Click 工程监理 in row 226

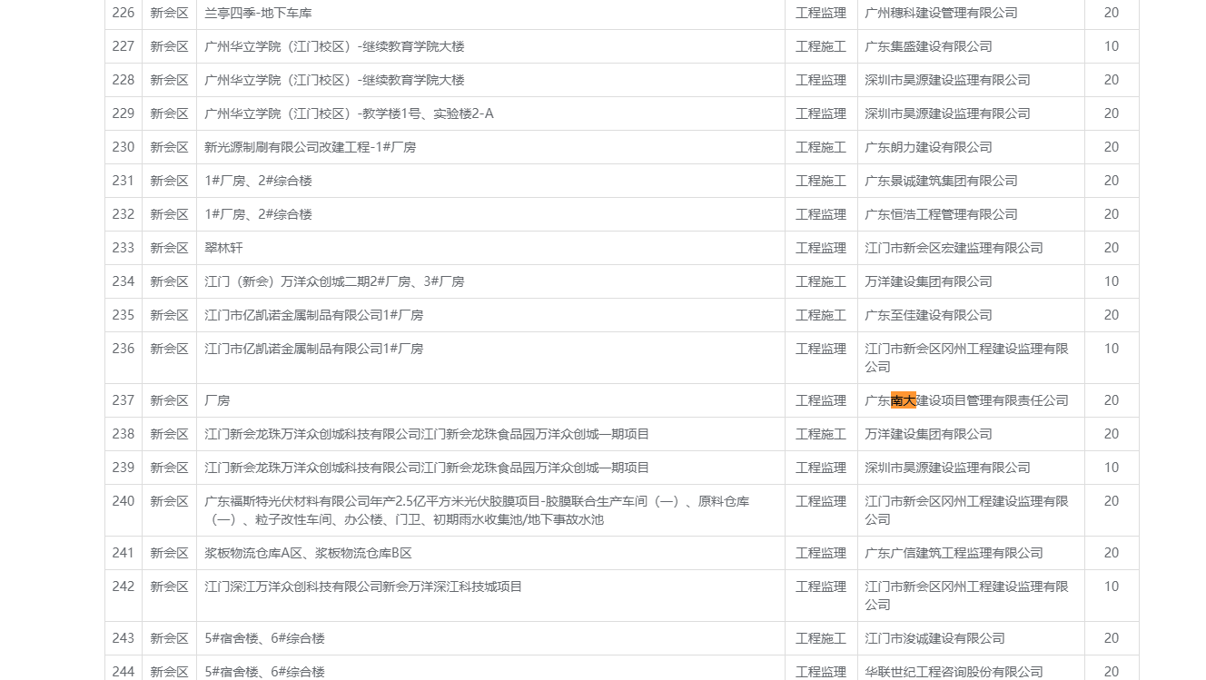pyautogui.click(x=821, y=13)
